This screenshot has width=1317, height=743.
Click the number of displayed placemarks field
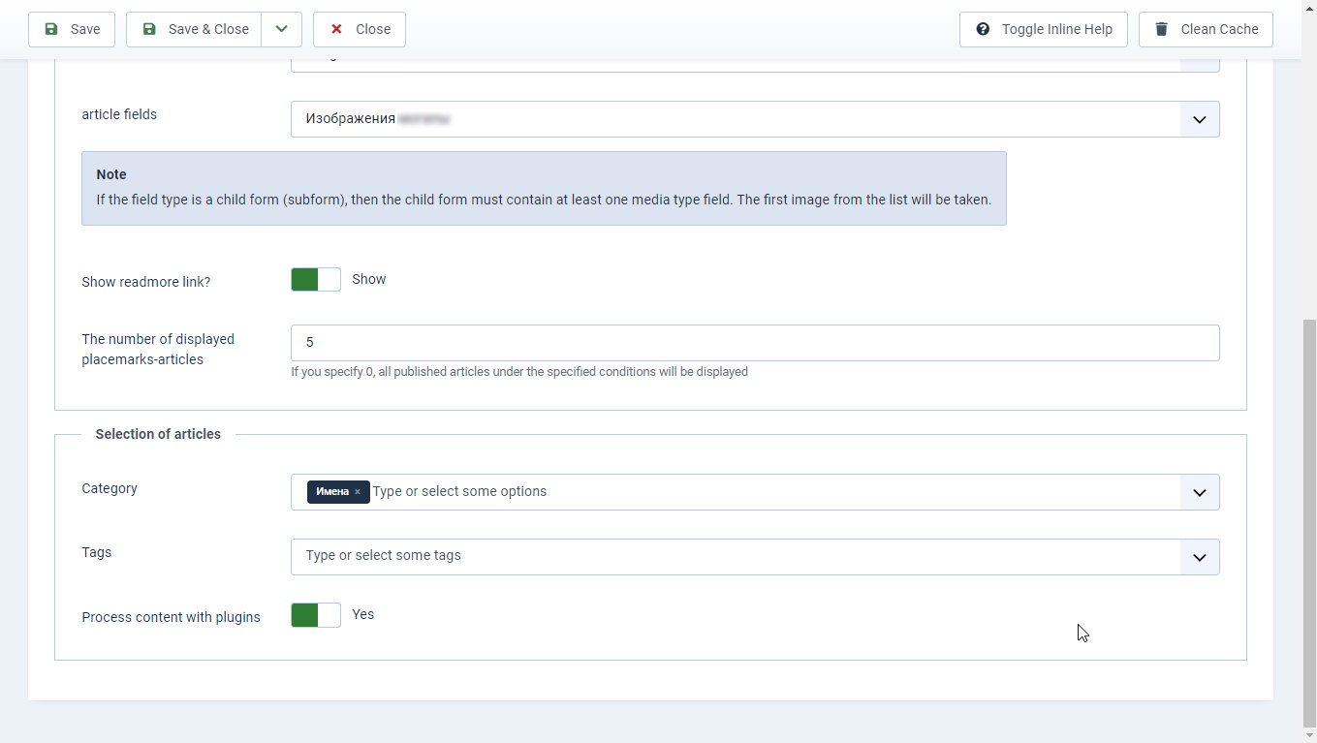[x=755, y=343]
